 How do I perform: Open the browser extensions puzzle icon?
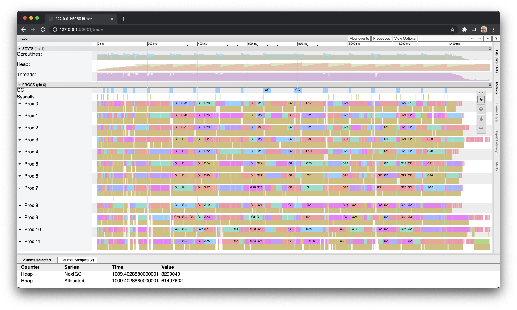[x=464, y=29]
